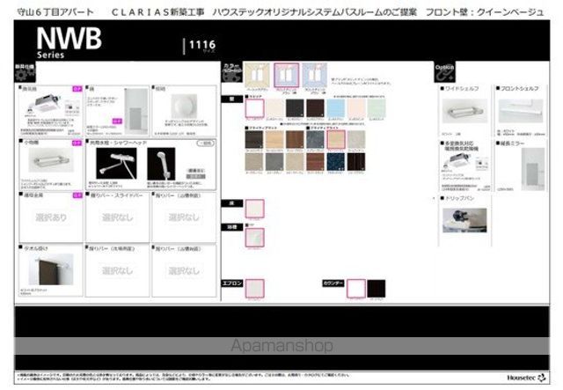Click the Option section icon
Image resolution: width=563 pixels, height=390 pixels.
(444, 72)
